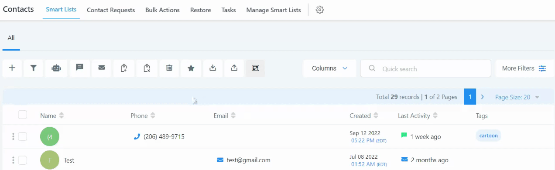
Task: Click the add contact plus icon
Action: pos(12,68)
